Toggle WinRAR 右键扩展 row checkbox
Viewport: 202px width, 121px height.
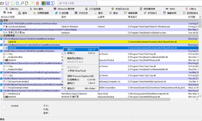(4, 97)
